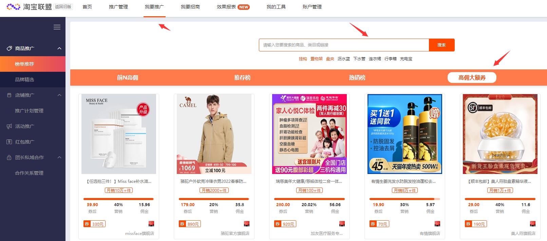Click the 券 920元 coupon tag

(285, 224)
